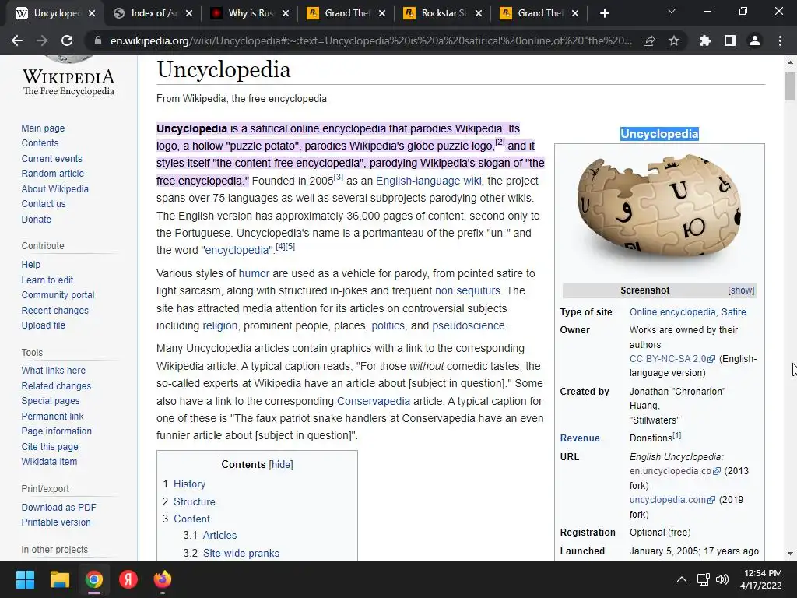Viewport: 797px width, 598px height.
Task: Share this page using the share icon
Action: 649,40
